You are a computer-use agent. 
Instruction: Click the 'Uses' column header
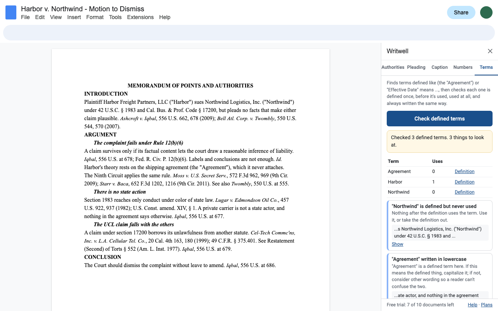[x=437, y=161]
